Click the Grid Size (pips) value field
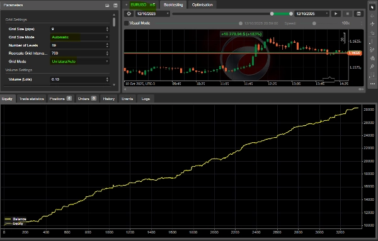This screenshot has width=378, height=241. click(77, 29)
